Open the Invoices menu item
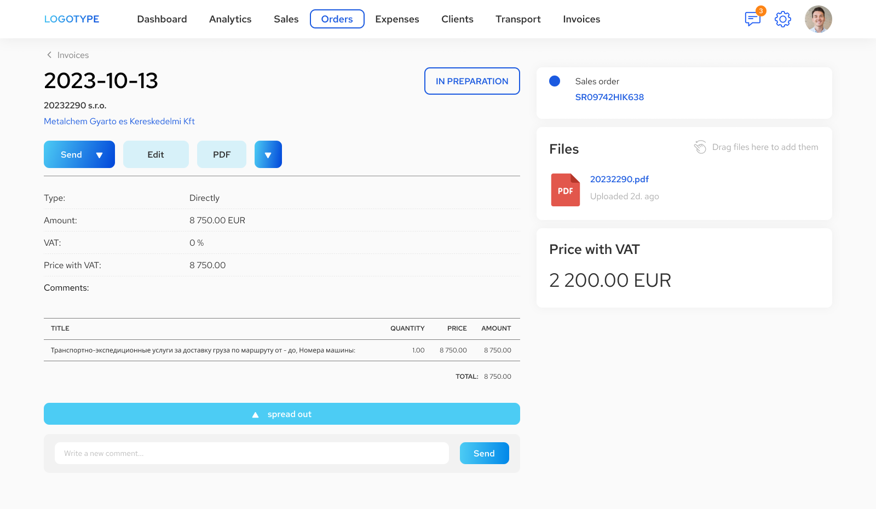Image resolution: width=876 pixels, height=509 pixels. (581, 19)
